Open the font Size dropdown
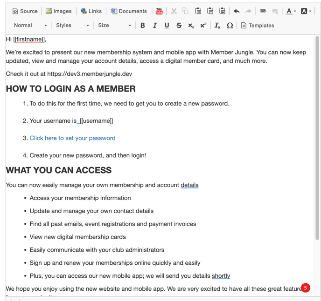 114,25
